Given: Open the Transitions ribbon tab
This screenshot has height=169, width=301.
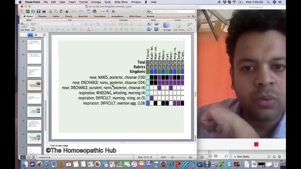Looking at the screenshot, I should pos(100,16).
